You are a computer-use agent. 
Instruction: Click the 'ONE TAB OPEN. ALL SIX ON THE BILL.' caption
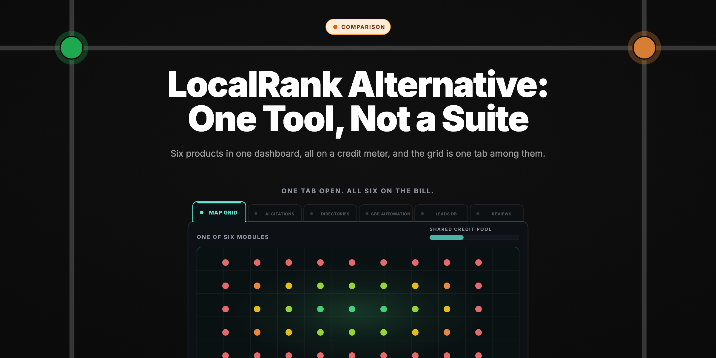[358, 191]
